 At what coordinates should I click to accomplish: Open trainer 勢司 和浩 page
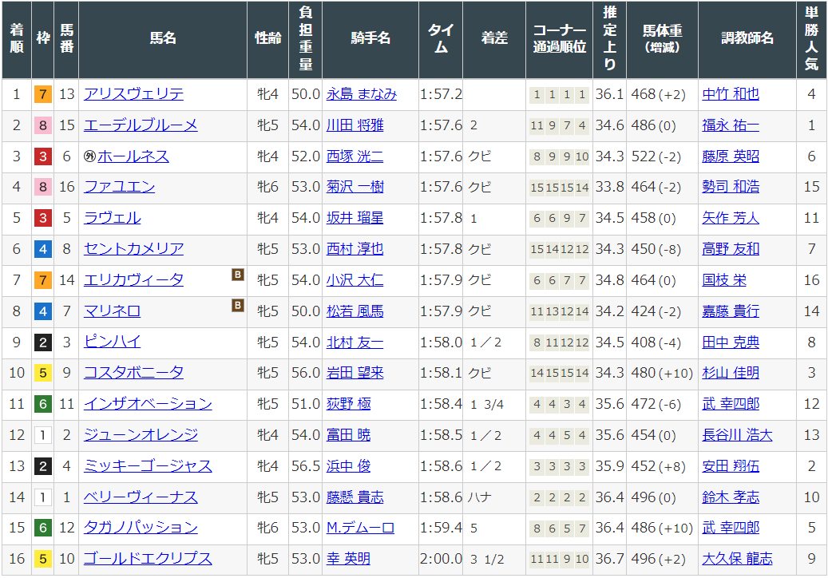pyautogui.click(x=731, y=187)
